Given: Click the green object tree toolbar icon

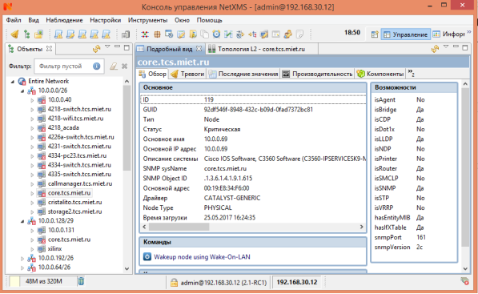Looking at the screenshot, I should pyautogui.click(x=27, y=34).
